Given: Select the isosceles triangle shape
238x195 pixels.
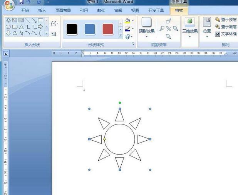Looking at the screenshot, I should 21,27.
